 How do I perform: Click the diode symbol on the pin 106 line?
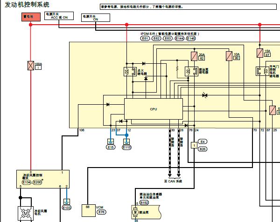(x=108, y=105)
